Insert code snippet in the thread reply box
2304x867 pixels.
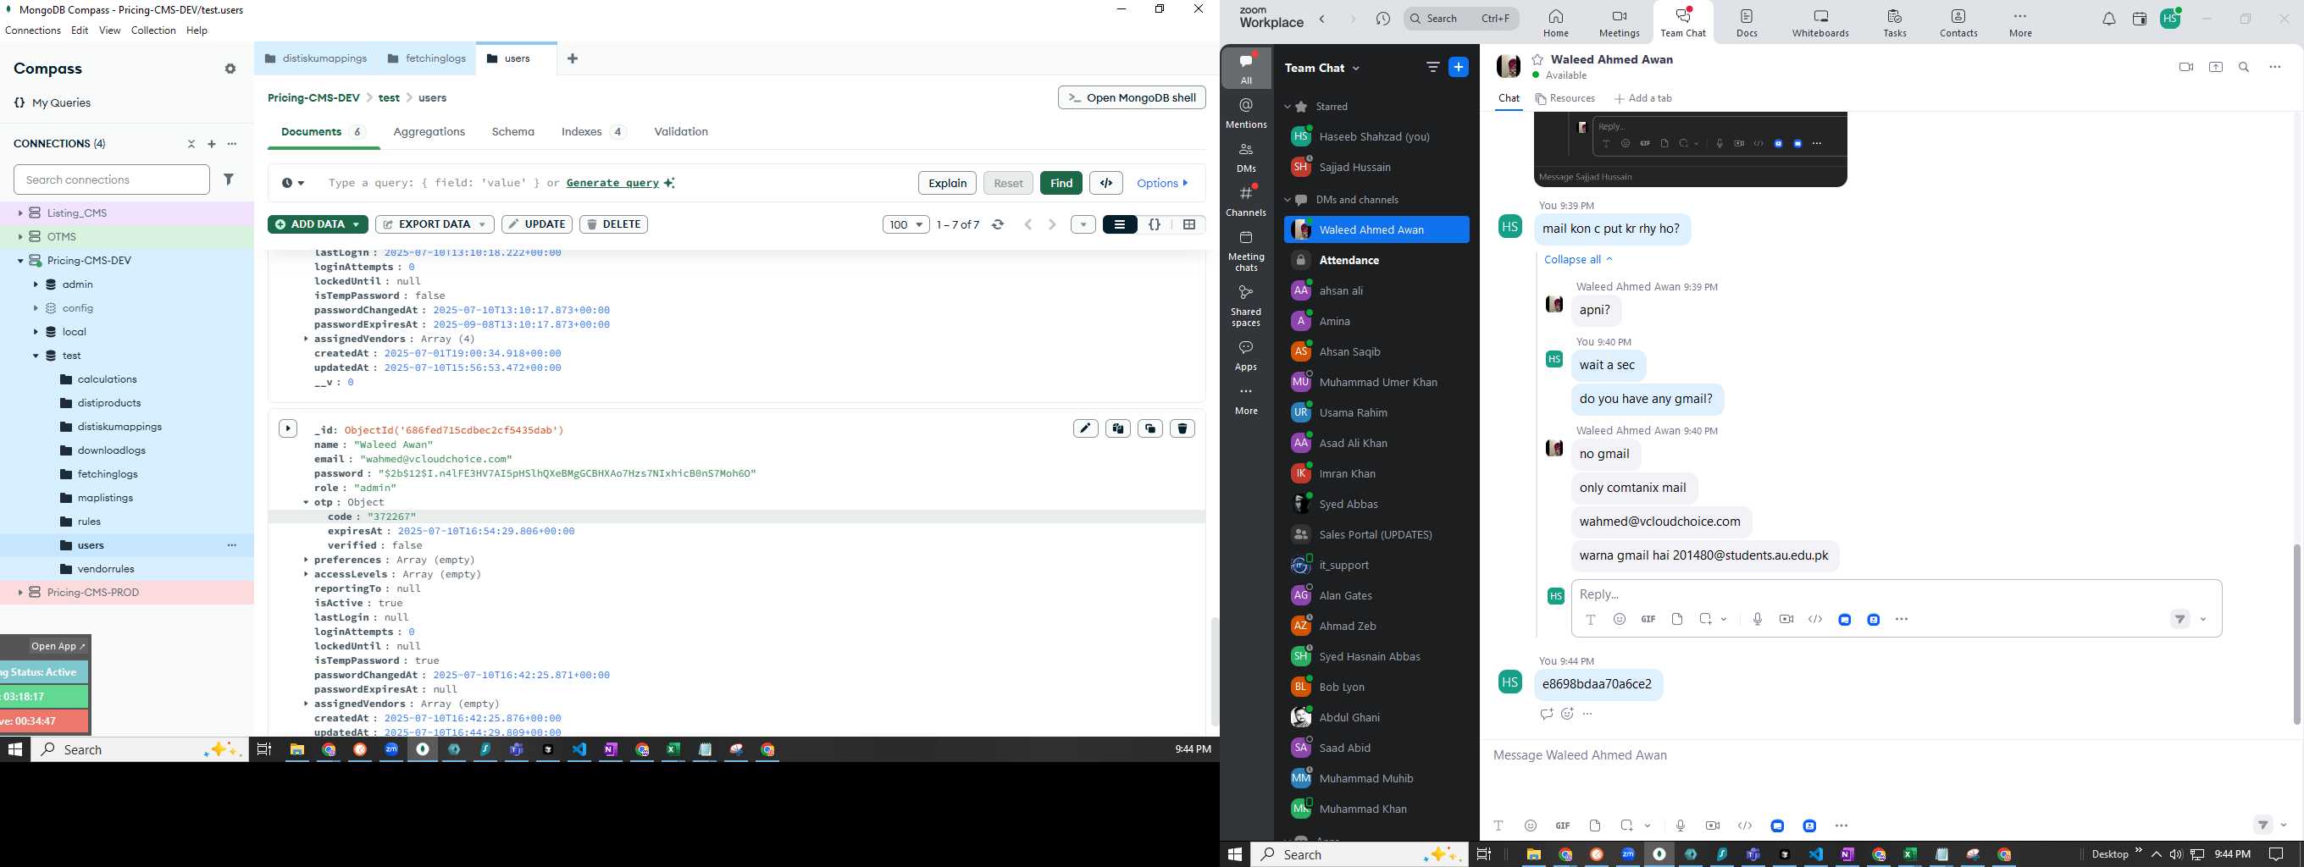1815,620
